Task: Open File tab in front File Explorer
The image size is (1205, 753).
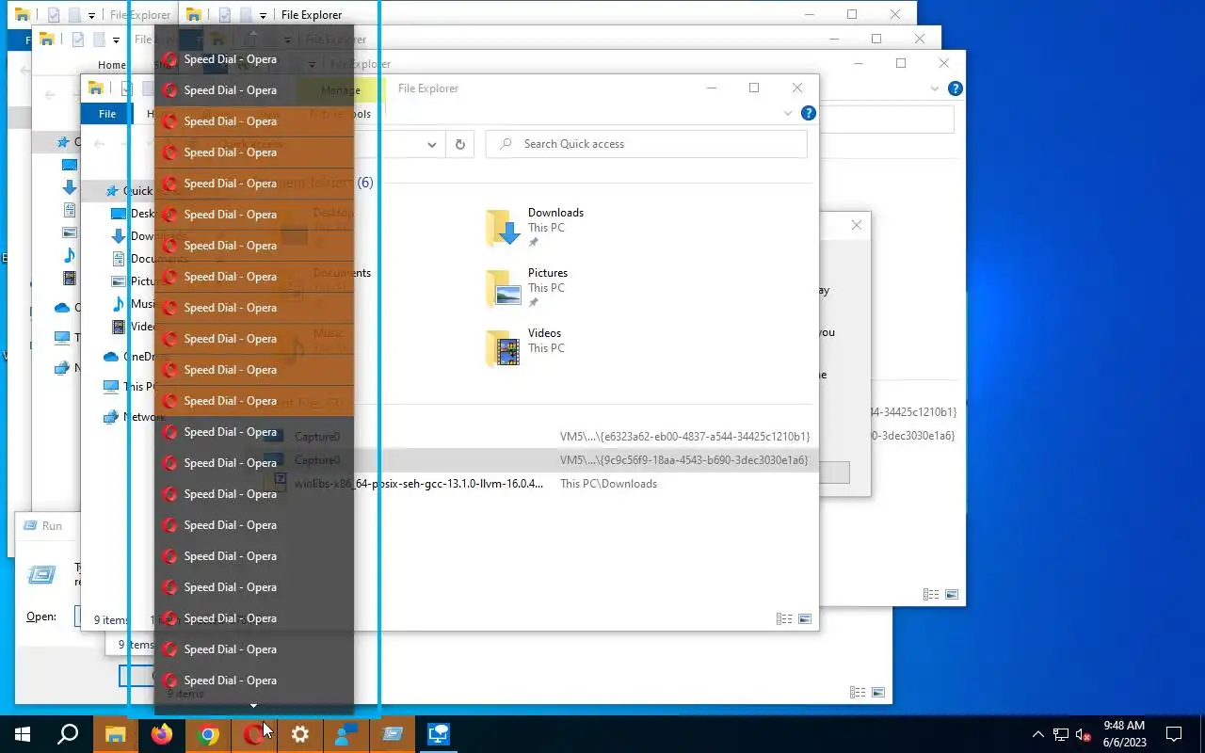Action: (x=107, y=114)
